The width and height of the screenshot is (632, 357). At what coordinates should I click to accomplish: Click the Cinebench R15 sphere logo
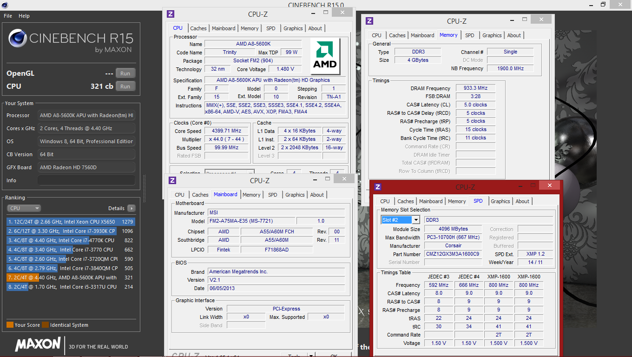point(17,38)
